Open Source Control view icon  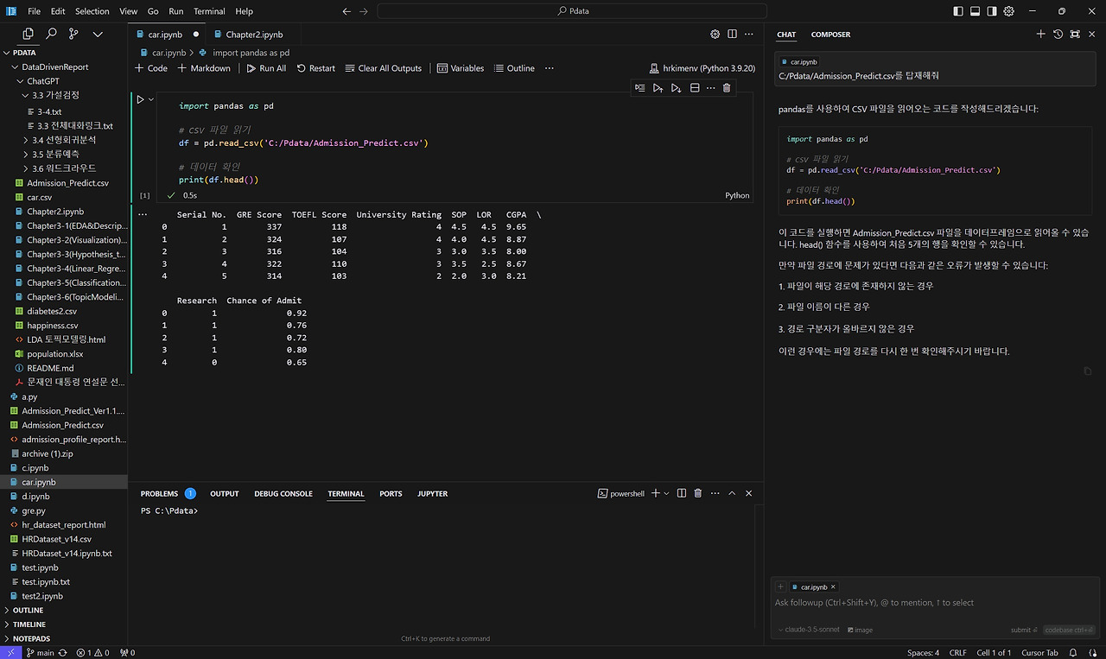[73, 34]
